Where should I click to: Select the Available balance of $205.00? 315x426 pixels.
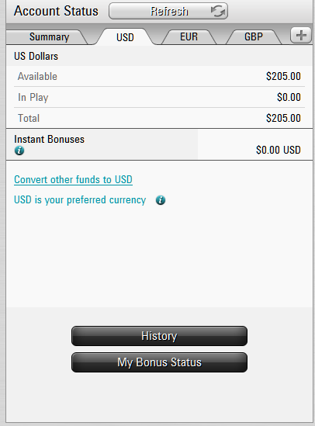[x=283, y=76]
